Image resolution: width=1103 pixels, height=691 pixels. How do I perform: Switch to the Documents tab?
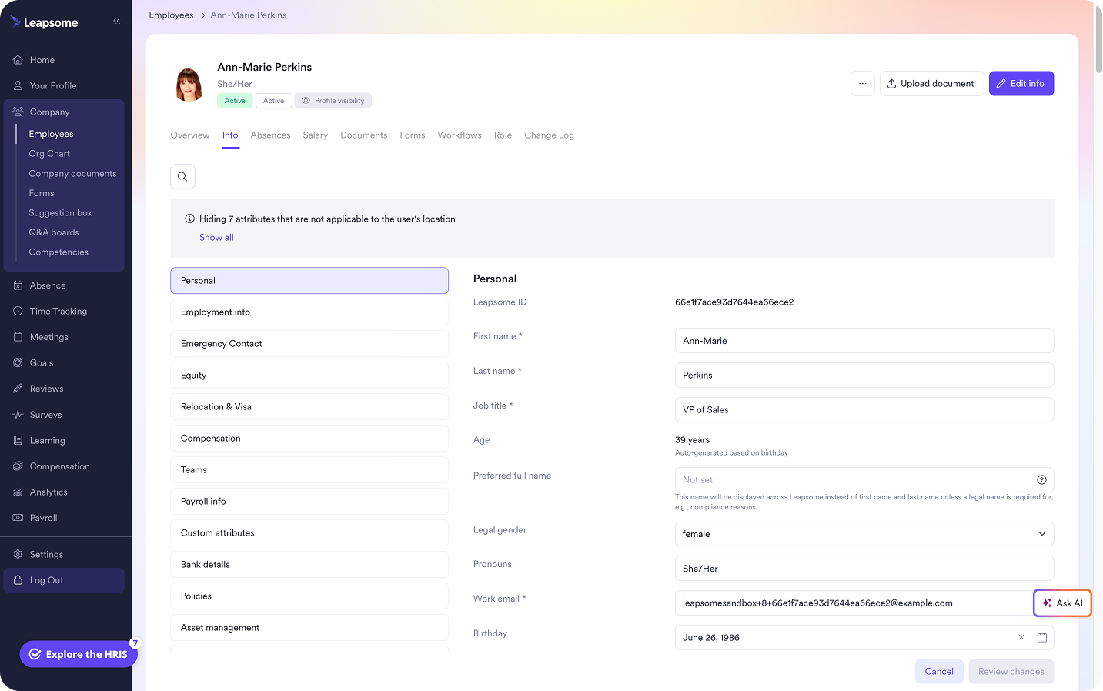(364, 135)
